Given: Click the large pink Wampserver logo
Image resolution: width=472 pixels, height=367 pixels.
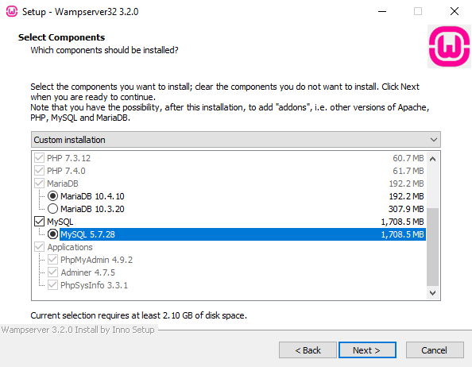Looking at the screenshot, I should coord(450,46).
